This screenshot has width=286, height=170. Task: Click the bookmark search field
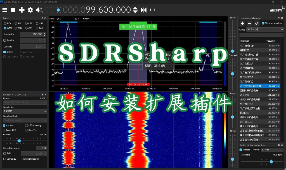point(261,35)
